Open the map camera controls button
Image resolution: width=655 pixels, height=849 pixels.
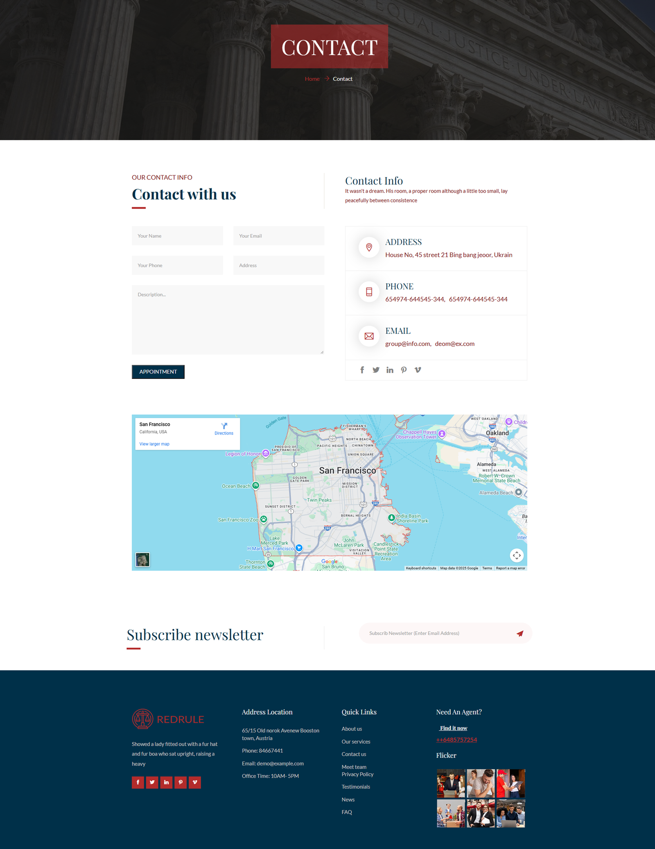tap(517, 555)
